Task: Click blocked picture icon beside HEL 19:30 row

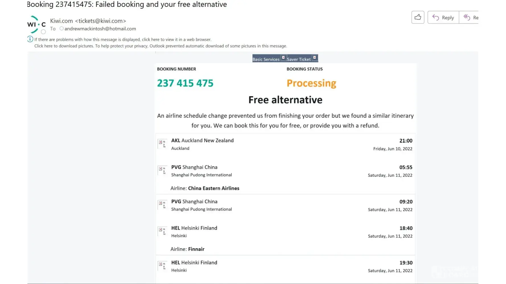Action: pyautogui.click(x=162, y=266)
